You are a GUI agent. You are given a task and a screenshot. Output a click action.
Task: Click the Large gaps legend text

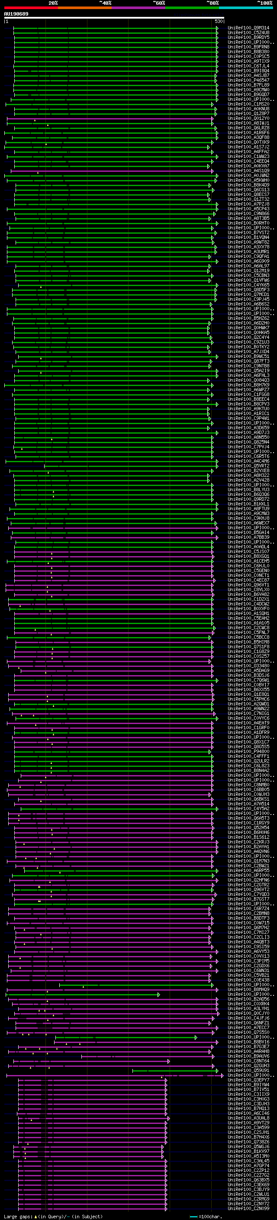pos(53,1216)
